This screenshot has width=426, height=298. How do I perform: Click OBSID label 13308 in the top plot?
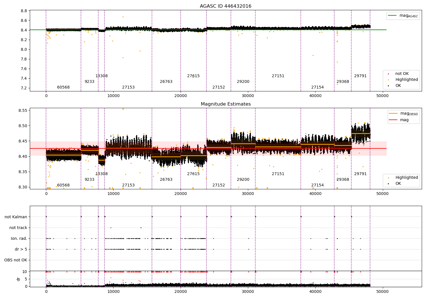point(101,76)
